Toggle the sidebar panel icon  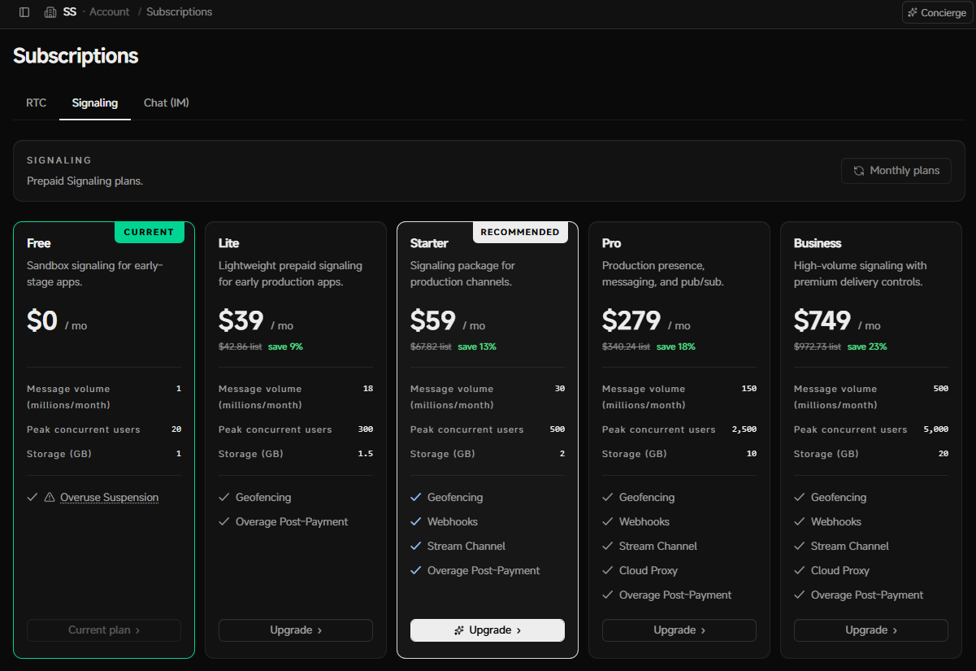pyautogui.click(x=24, y=12)
